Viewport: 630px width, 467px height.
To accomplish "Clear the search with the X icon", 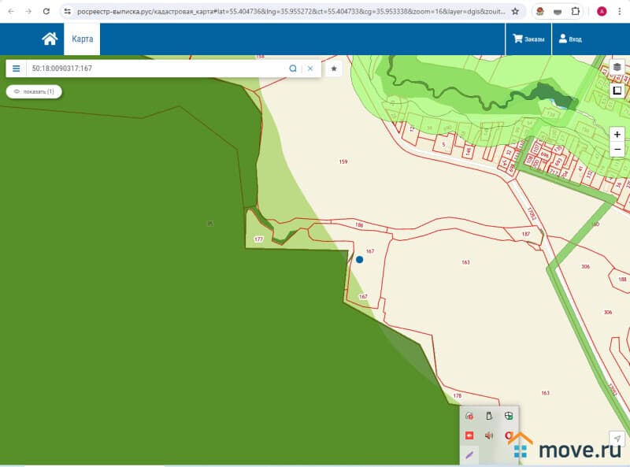I will (x=310, y=69).
